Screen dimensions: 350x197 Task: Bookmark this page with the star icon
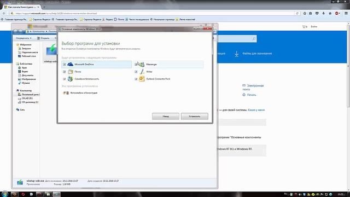[305, 13]
